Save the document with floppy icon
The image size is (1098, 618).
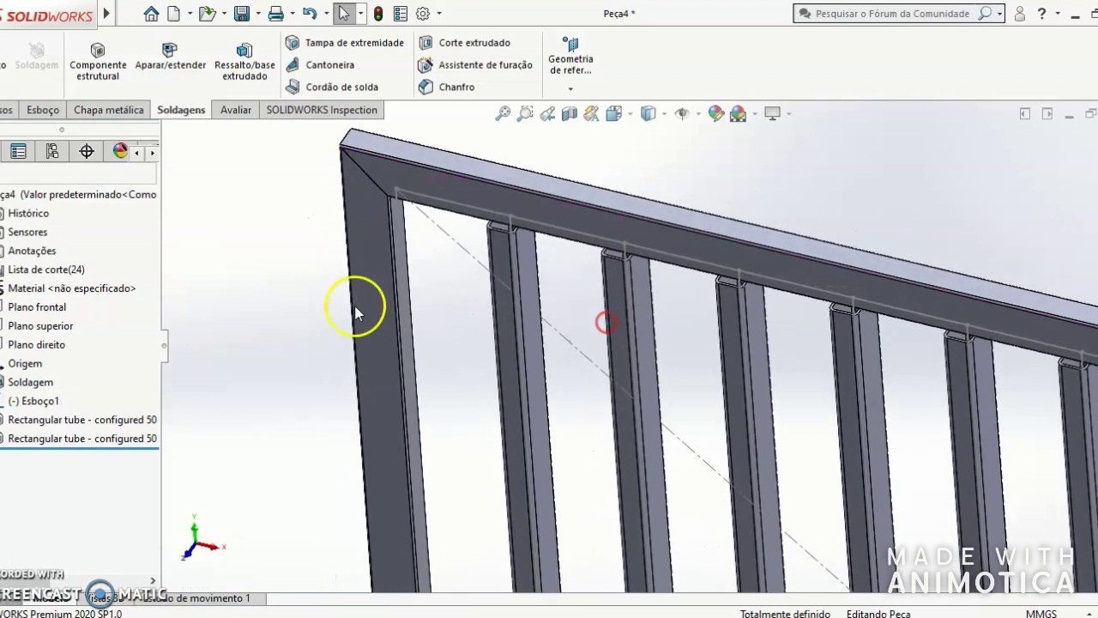pyautogui.click(x=242, y=14)
